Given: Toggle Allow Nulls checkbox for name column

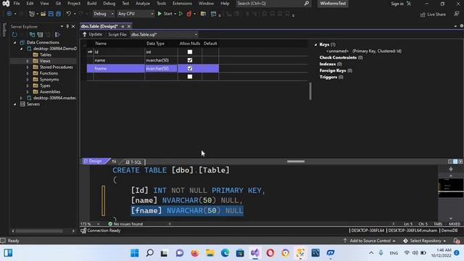Looking at the screenshot, I should (x=190, y=60).
